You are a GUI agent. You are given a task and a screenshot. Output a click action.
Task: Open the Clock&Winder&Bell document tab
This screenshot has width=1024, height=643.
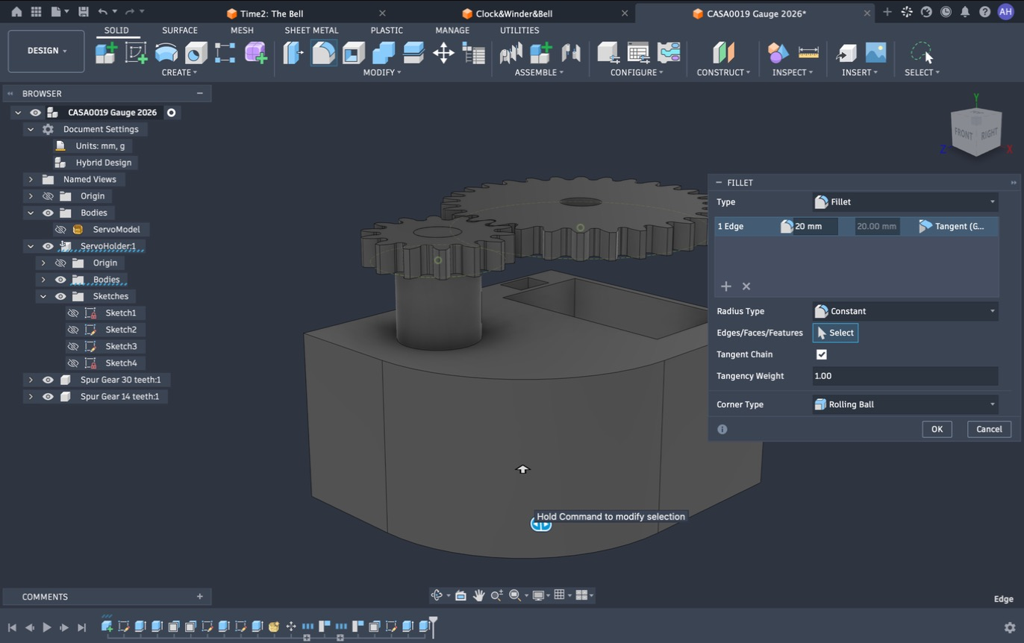(x=514, y=13)
